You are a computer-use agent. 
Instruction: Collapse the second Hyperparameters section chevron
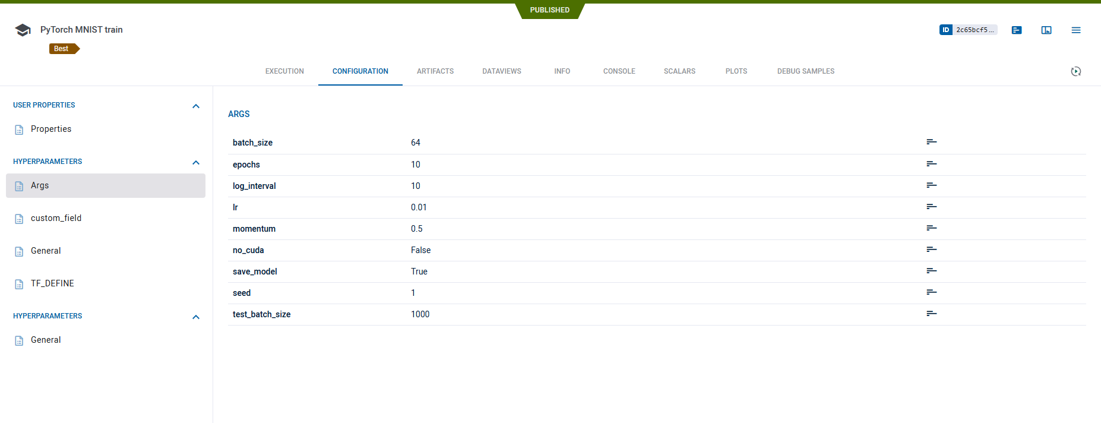(x=196, y=317)
